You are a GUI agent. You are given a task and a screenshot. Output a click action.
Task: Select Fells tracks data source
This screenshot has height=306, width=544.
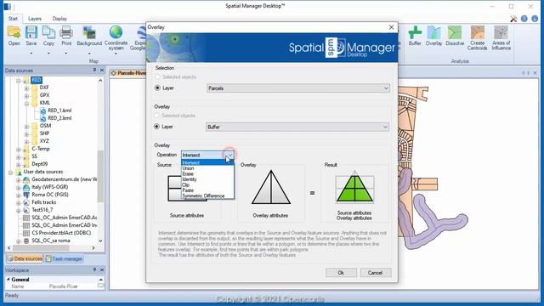[43, 202]
